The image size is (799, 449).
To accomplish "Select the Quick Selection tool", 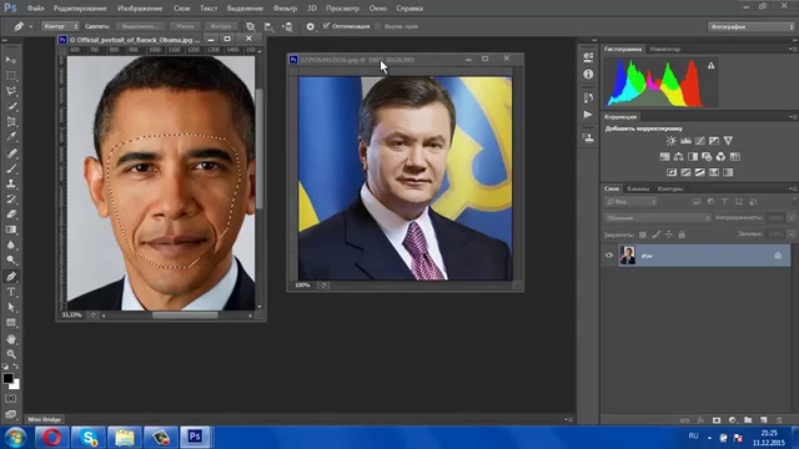I will pos(11,107).
